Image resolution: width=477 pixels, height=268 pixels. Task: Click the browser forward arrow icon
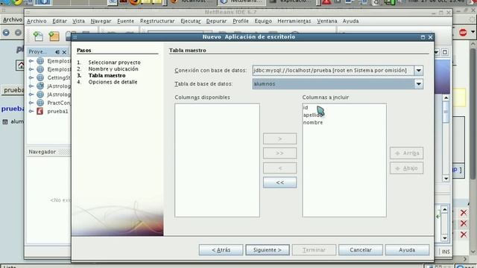click(18, 33)
